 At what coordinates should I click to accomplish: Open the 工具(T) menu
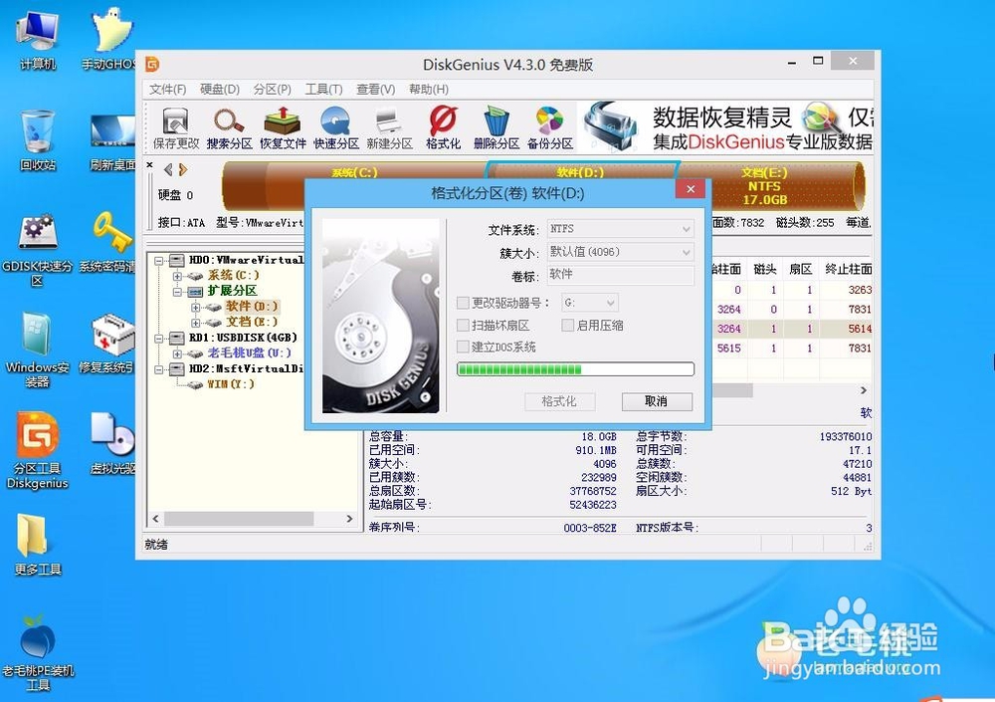pyautogui.click(x=323, y=89)
